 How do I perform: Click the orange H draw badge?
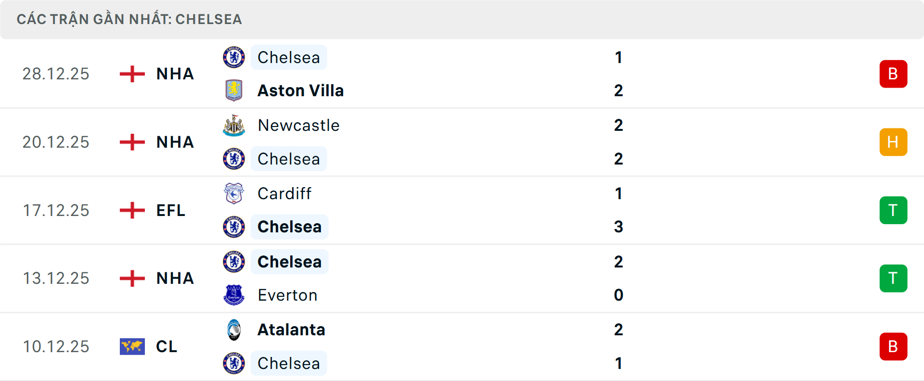click(x=893, y=142)
